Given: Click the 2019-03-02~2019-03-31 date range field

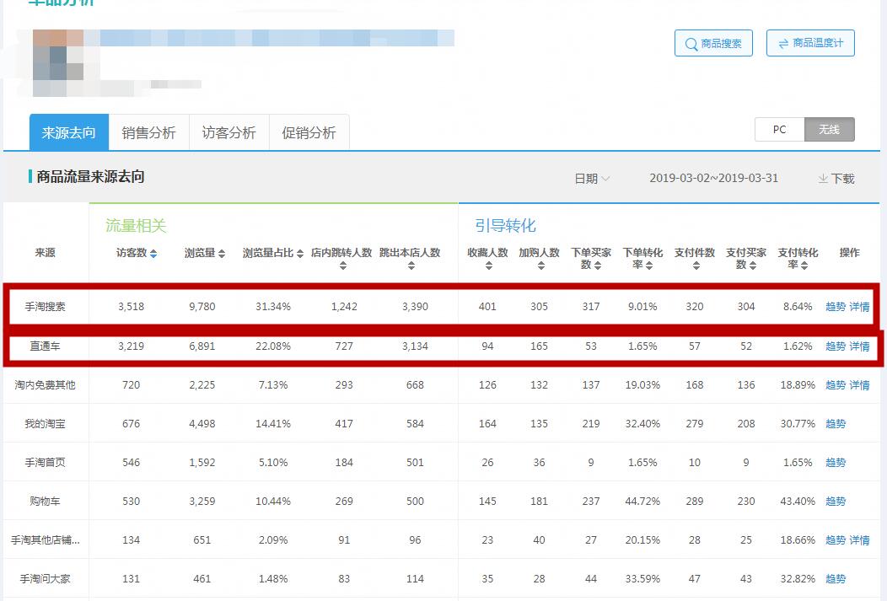Looking at the screenshot, I should click(714, 178).
